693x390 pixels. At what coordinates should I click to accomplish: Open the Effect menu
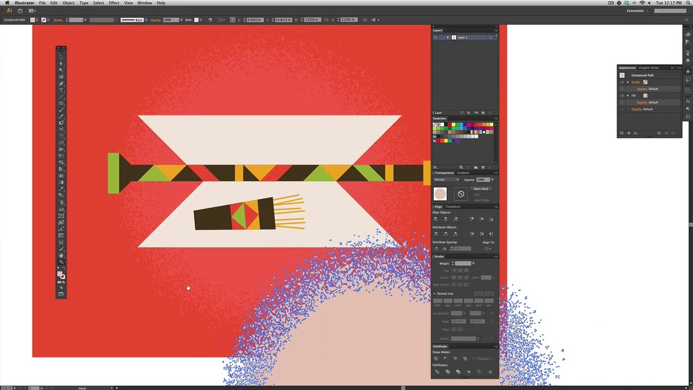click(114, 3)
